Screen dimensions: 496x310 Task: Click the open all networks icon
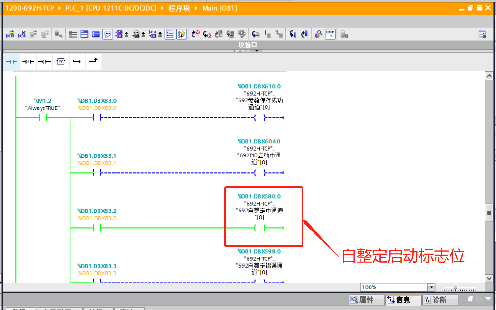pyautogui.click(x=84, y=34)
